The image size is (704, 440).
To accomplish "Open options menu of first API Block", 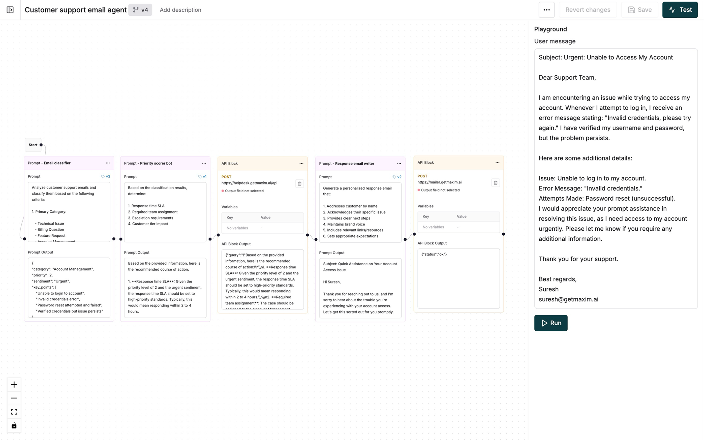I will tap(301, 164).
